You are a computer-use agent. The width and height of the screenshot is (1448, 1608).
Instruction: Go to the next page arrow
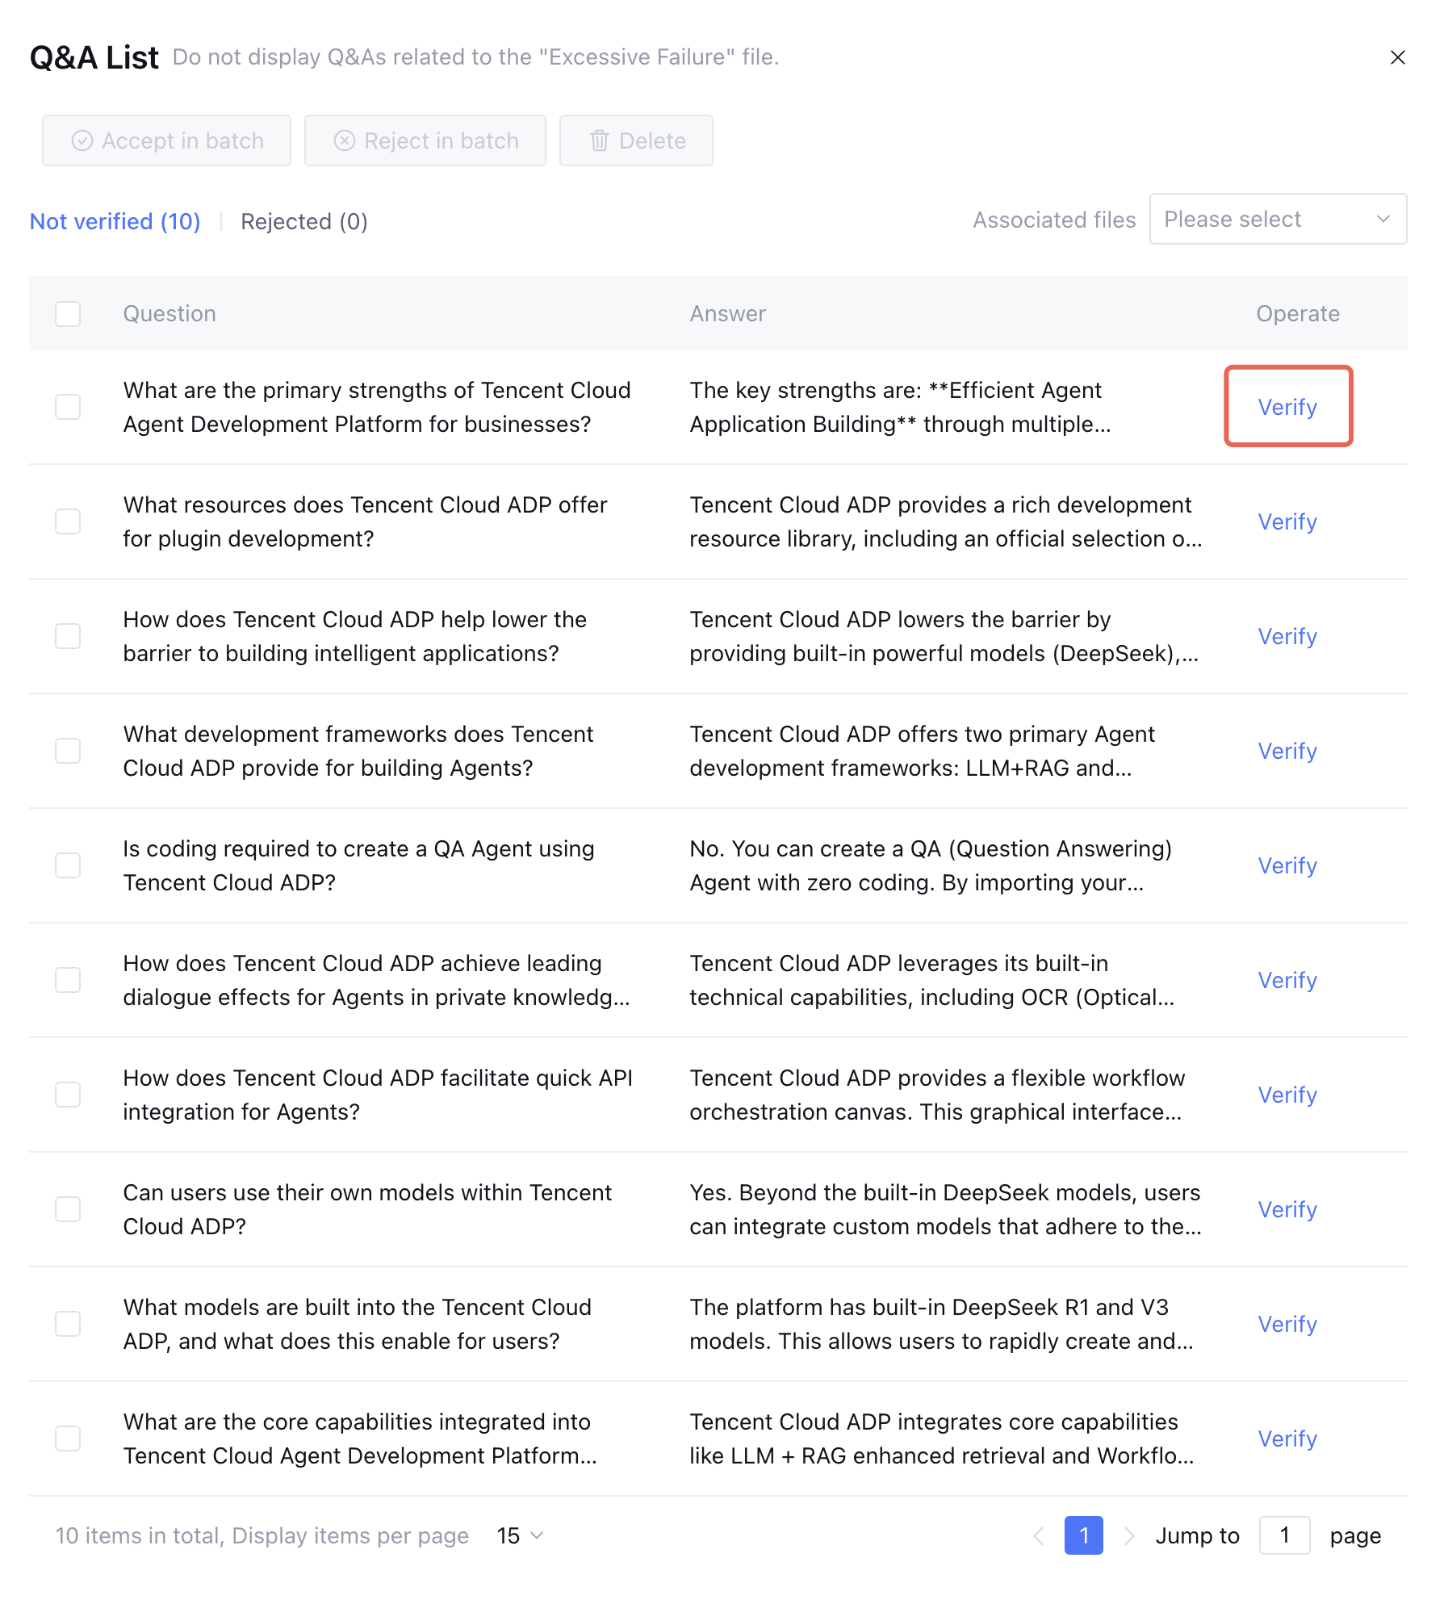point(1129,1535)
